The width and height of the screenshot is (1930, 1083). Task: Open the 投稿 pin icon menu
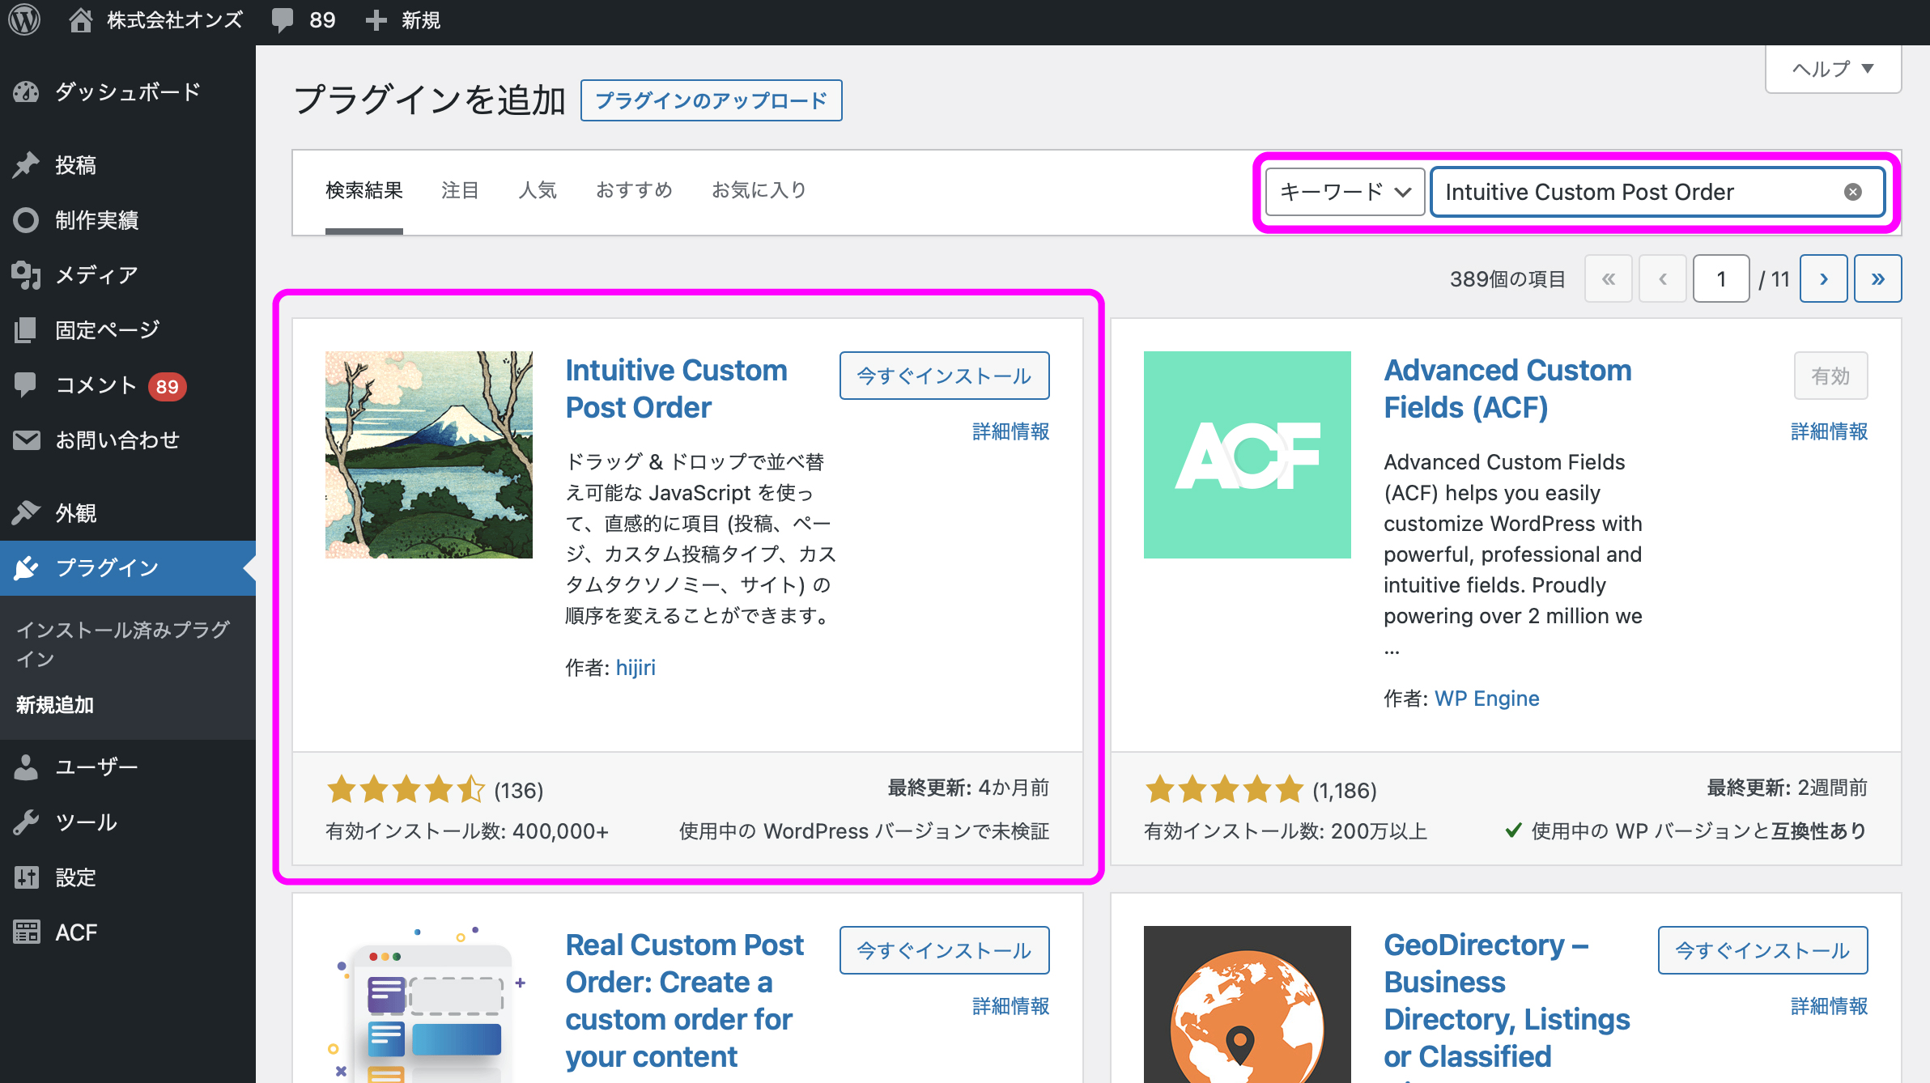[26, 165]
